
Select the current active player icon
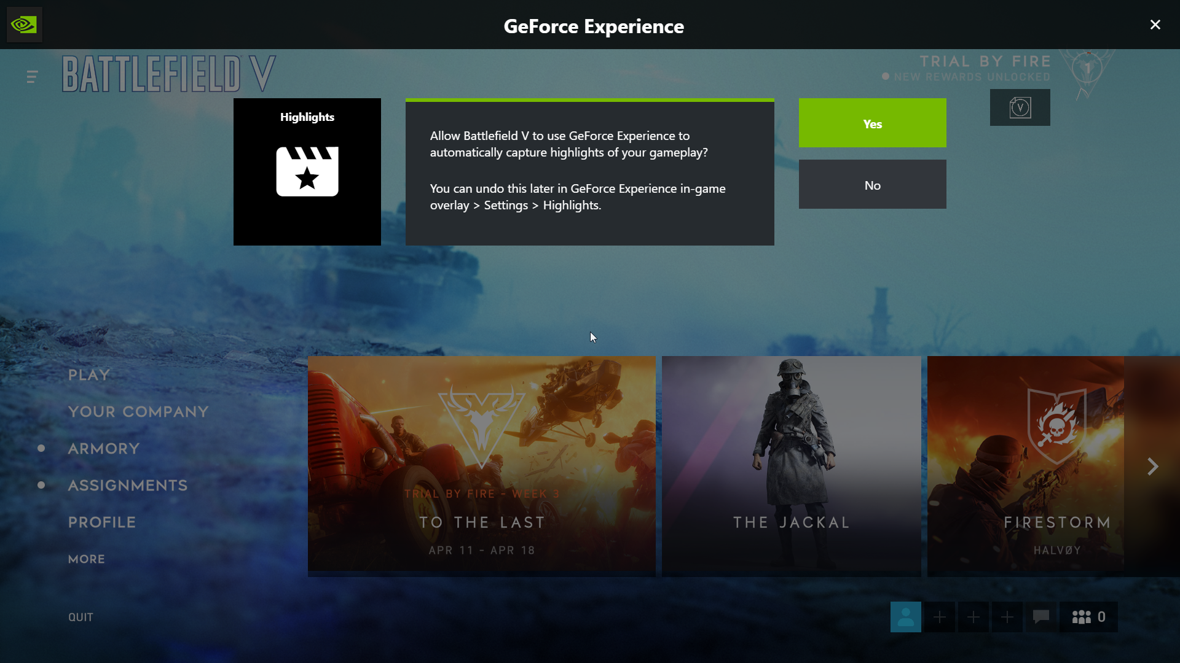tap(905, 617)
